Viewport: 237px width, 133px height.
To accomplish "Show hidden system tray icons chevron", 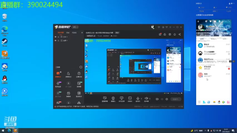I will [205, 131].
